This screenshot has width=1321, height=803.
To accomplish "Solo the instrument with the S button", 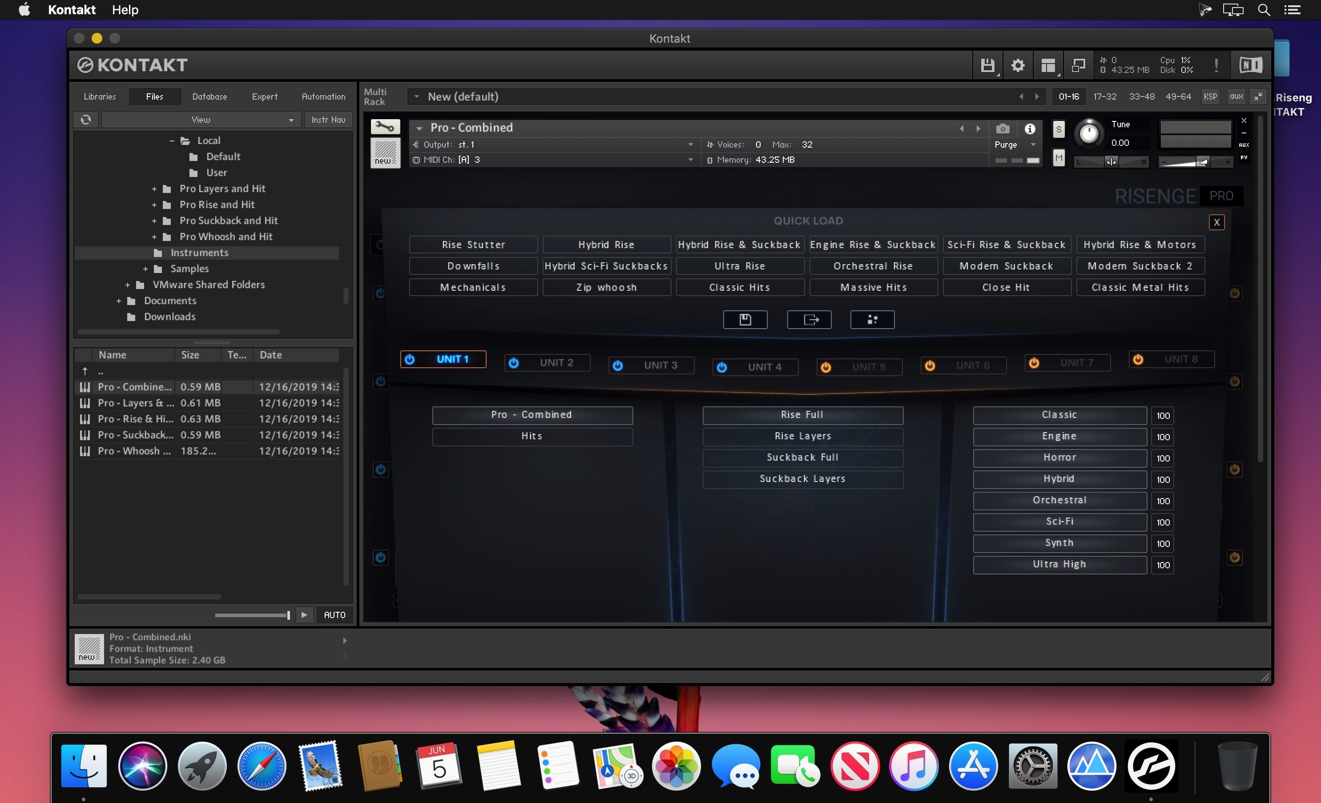I will 1058,129.
